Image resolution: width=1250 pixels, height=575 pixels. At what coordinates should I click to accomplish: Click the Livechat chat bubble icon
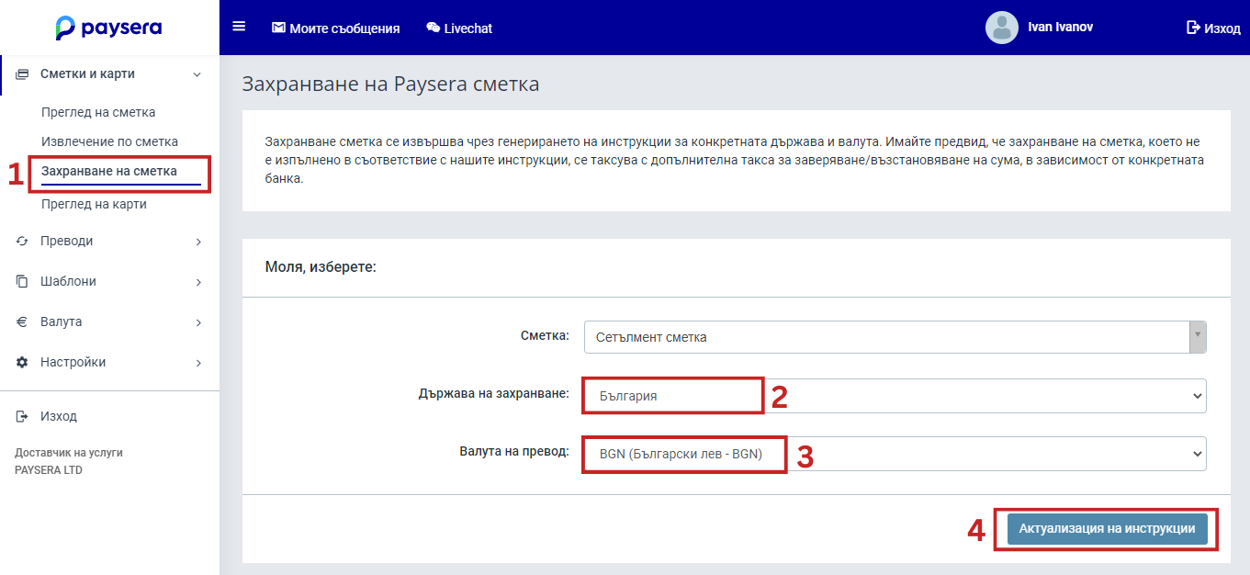pos(433,28)
